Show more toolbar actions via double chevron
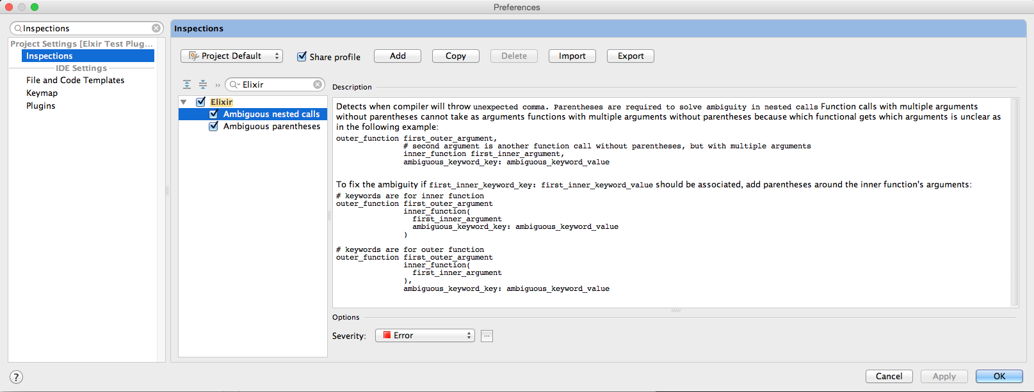This screenshot has width=1034, height=392. (x=218, y=85)
